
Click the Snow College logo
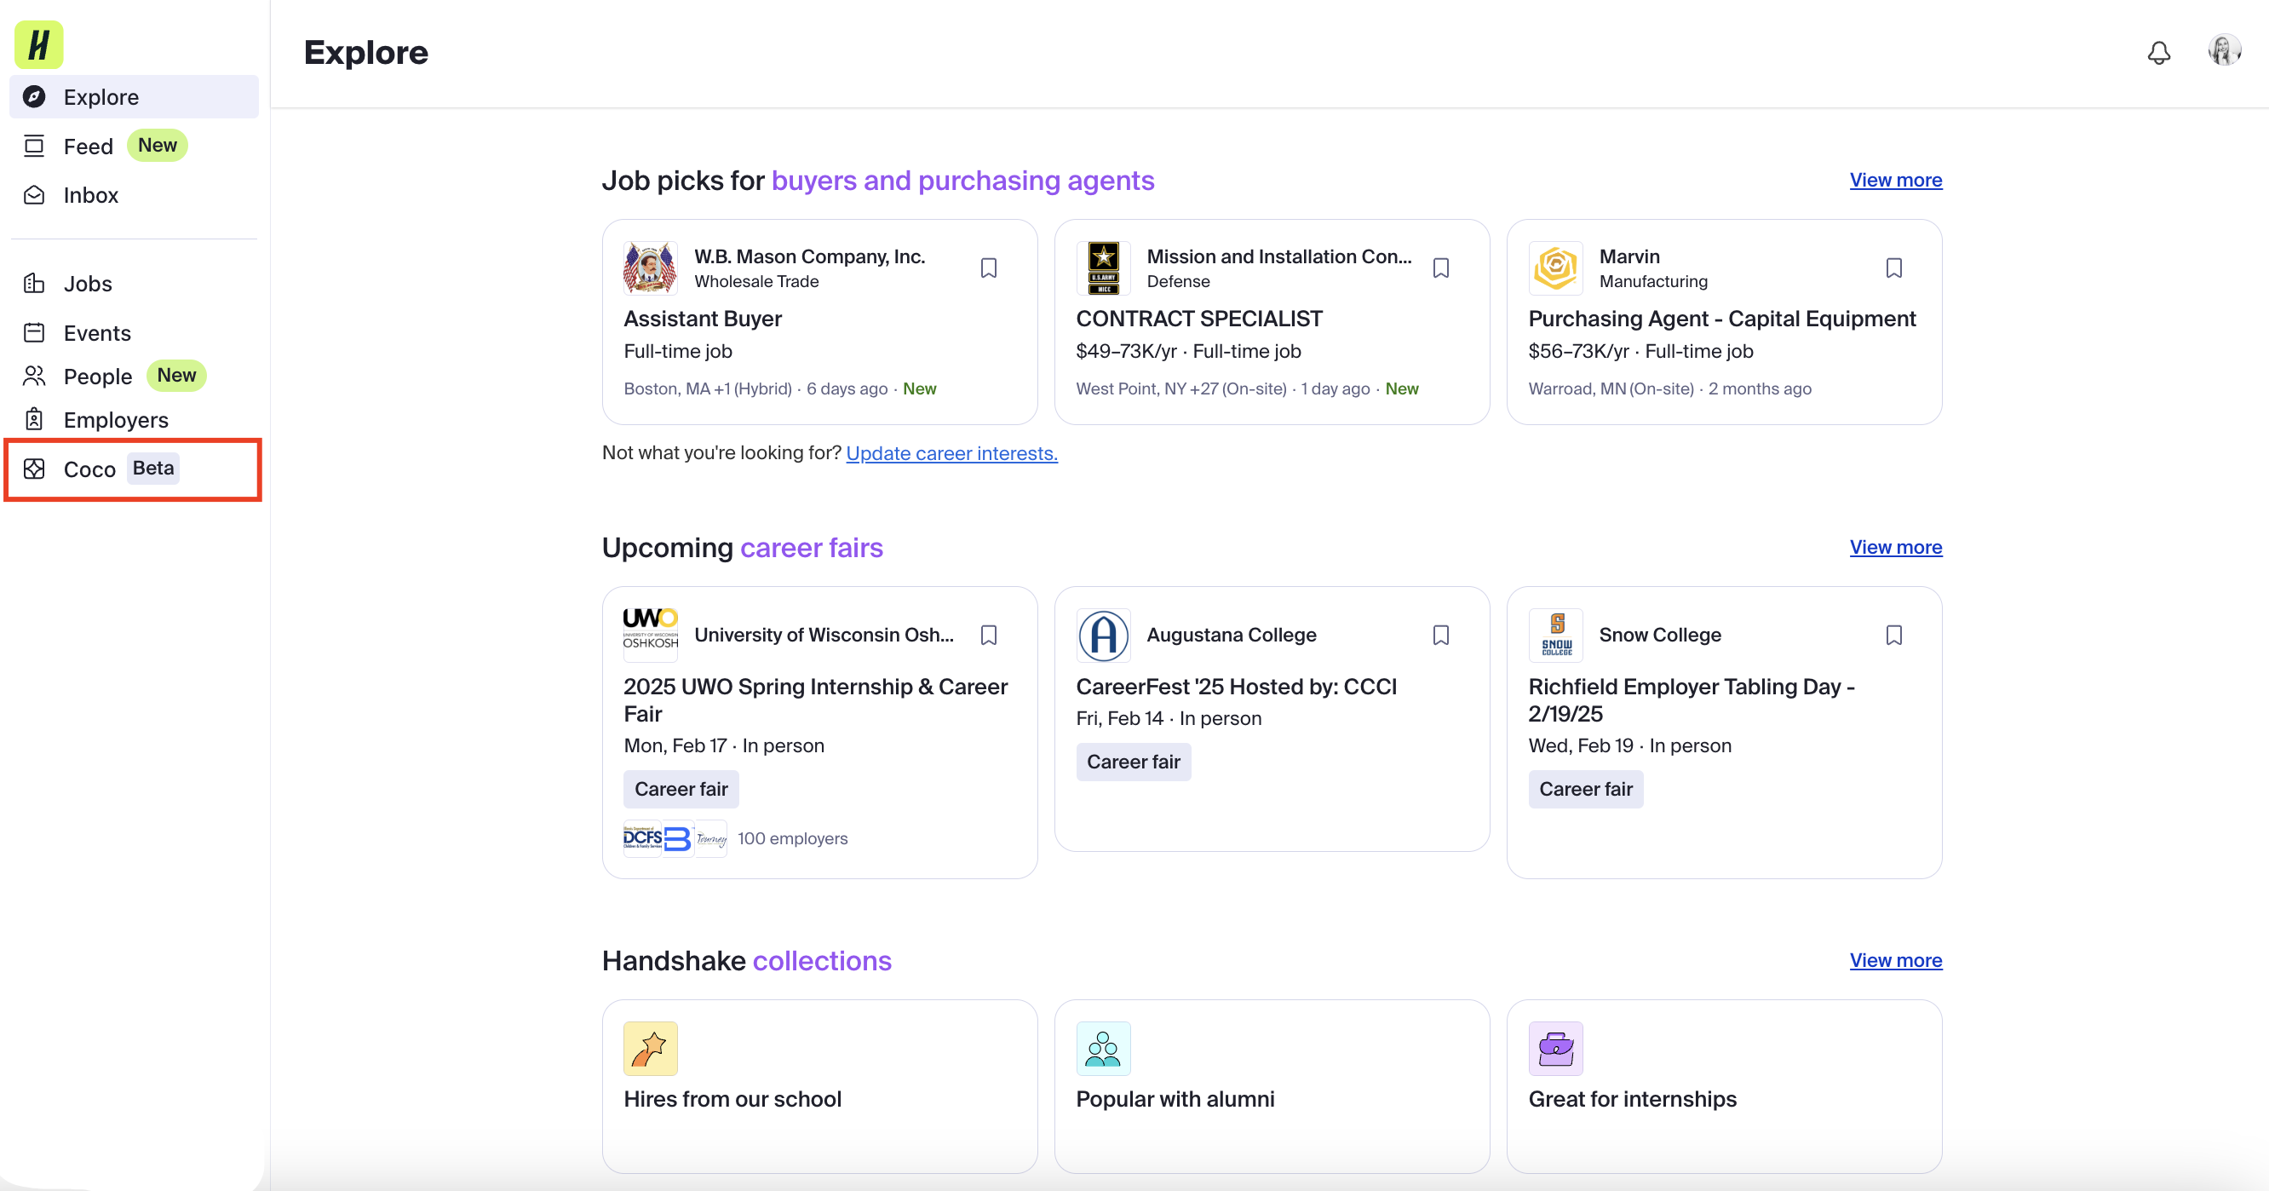(1555, 634)
